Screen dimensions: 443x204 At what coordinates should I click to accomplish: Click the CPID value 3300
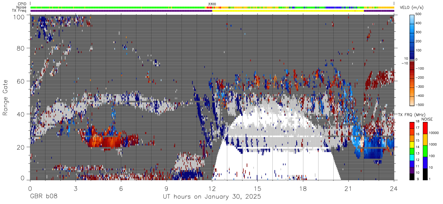(212, 4)
